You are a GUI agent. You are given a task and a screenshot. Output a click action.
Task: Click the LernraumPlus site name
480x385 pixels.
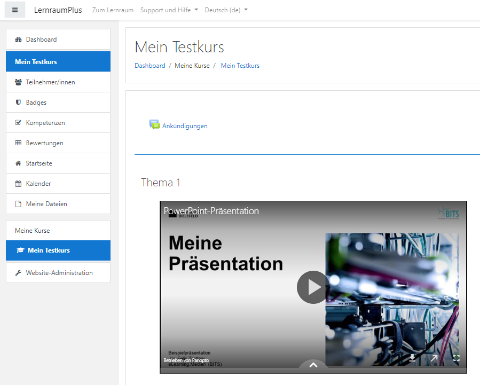coord(58,10)
